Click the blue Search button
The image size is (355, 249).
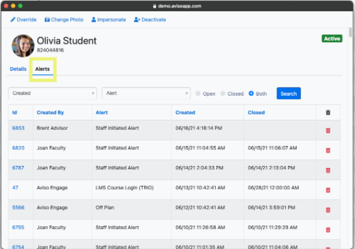pyautogui.click(x=289, y=94)
